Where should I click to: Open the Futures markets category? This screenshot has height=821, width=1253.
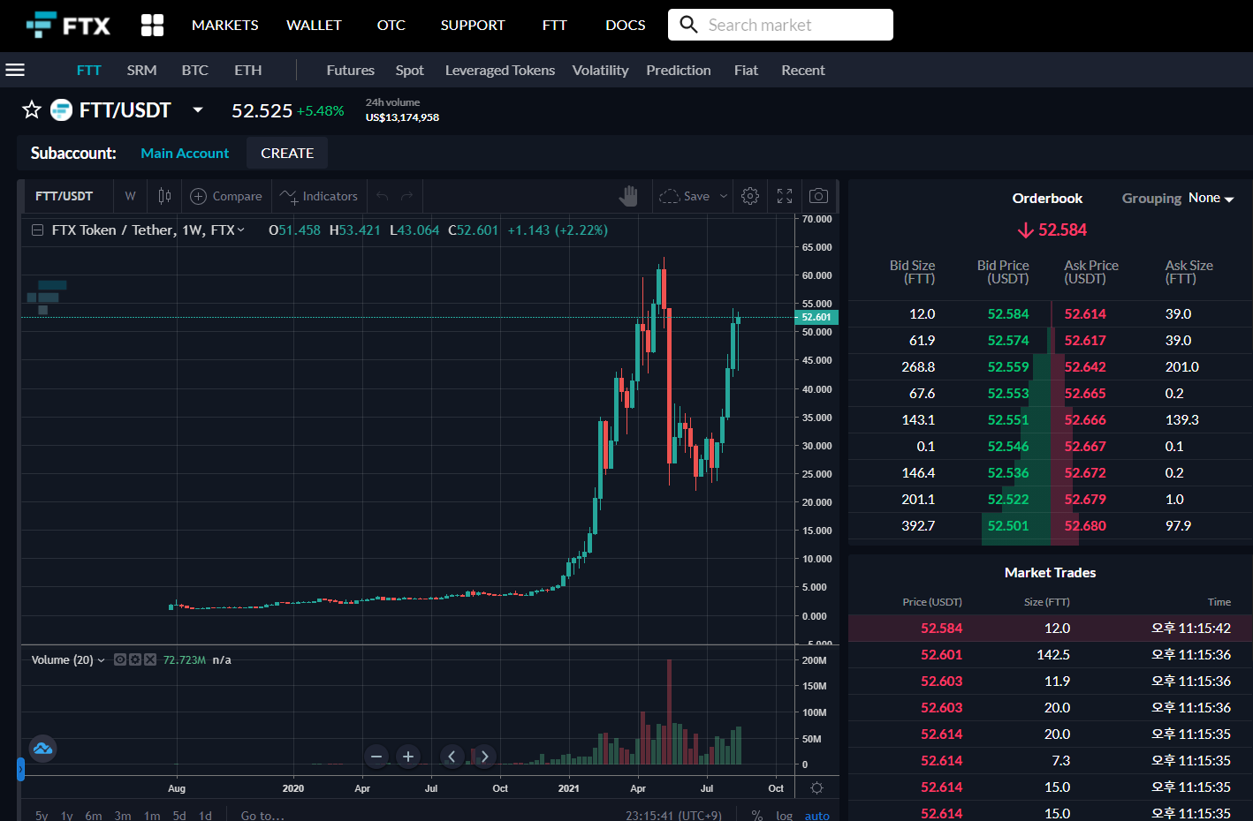coord(351,70)
